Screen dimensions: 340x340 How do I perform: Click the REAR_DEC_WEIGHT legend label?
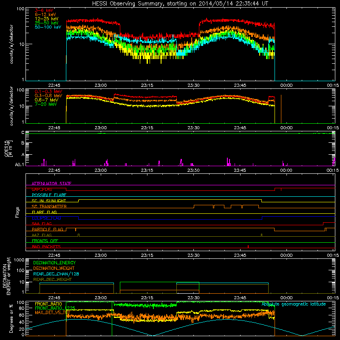click(x=52, y=280)
